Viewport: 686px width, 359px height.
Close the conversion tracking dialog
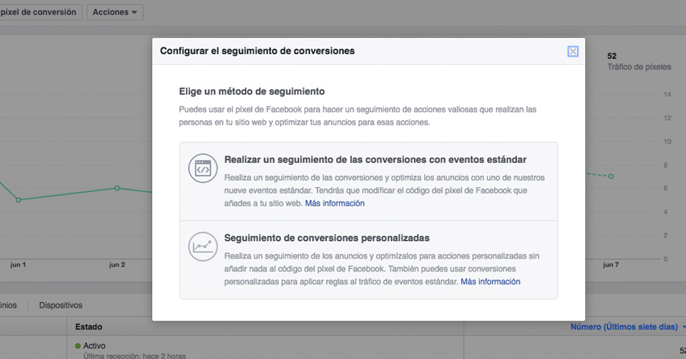point(572,51)
